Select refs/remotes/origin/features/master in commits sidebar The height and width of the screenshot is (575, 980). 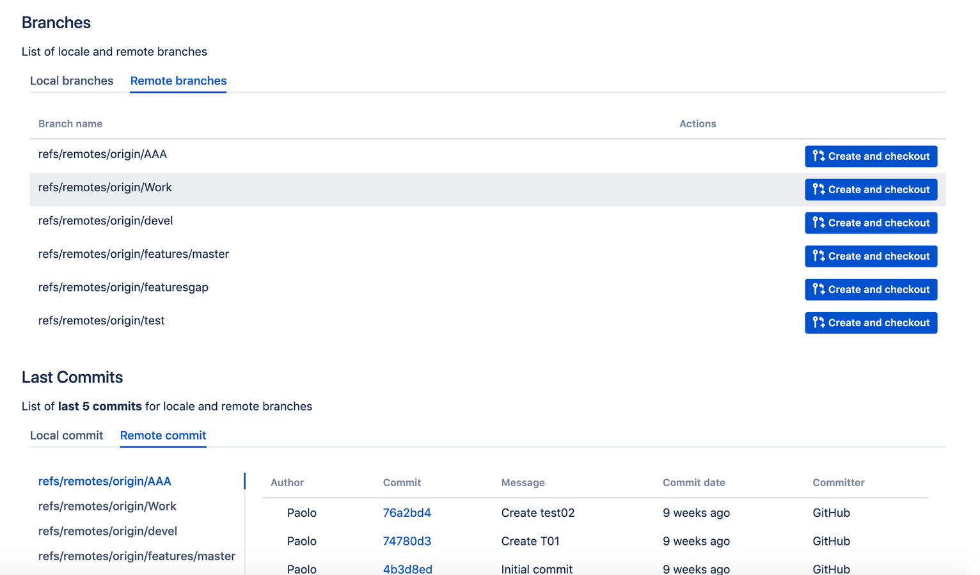(x=137, y=556)
